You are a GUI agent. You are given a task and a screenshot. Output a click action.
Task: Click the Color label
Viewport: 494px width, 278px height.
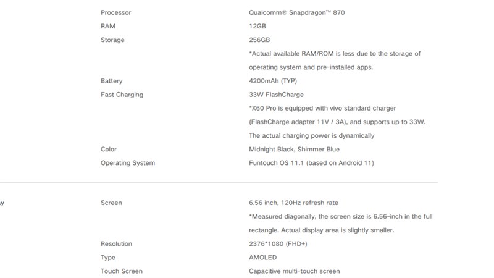[109, 149]
